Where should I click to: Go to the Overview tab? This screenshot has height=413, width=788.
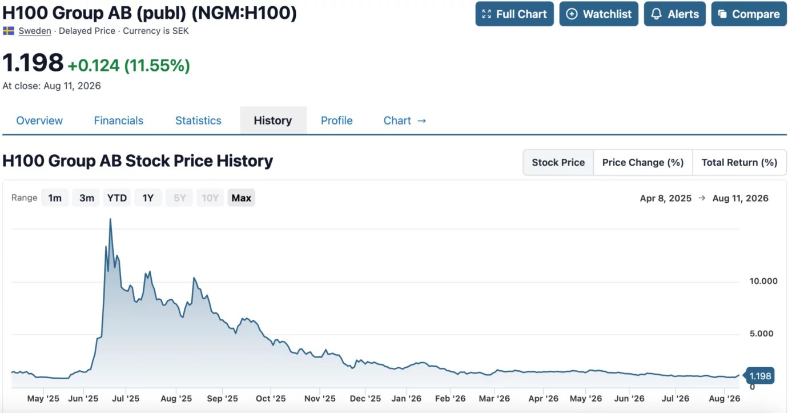(39, 121)
